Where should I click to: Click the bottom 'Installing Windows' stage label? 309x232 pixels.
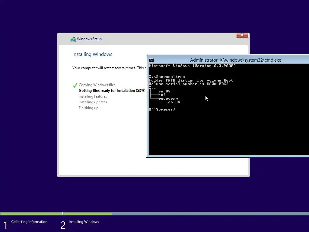click(84, 222)
